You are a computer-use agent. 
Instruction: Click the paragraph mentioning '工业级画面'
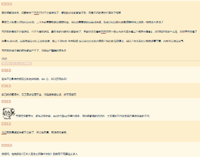[x=92, y=41]
